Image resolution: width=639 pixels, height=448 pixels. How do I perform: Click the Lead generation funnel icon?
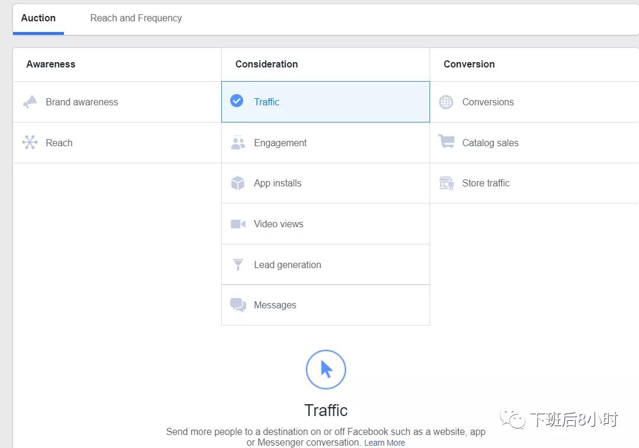point(238,265)
